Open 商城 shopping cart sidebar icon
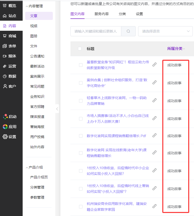This screenshot has width=194, height=216. click(x=5, y=36)
